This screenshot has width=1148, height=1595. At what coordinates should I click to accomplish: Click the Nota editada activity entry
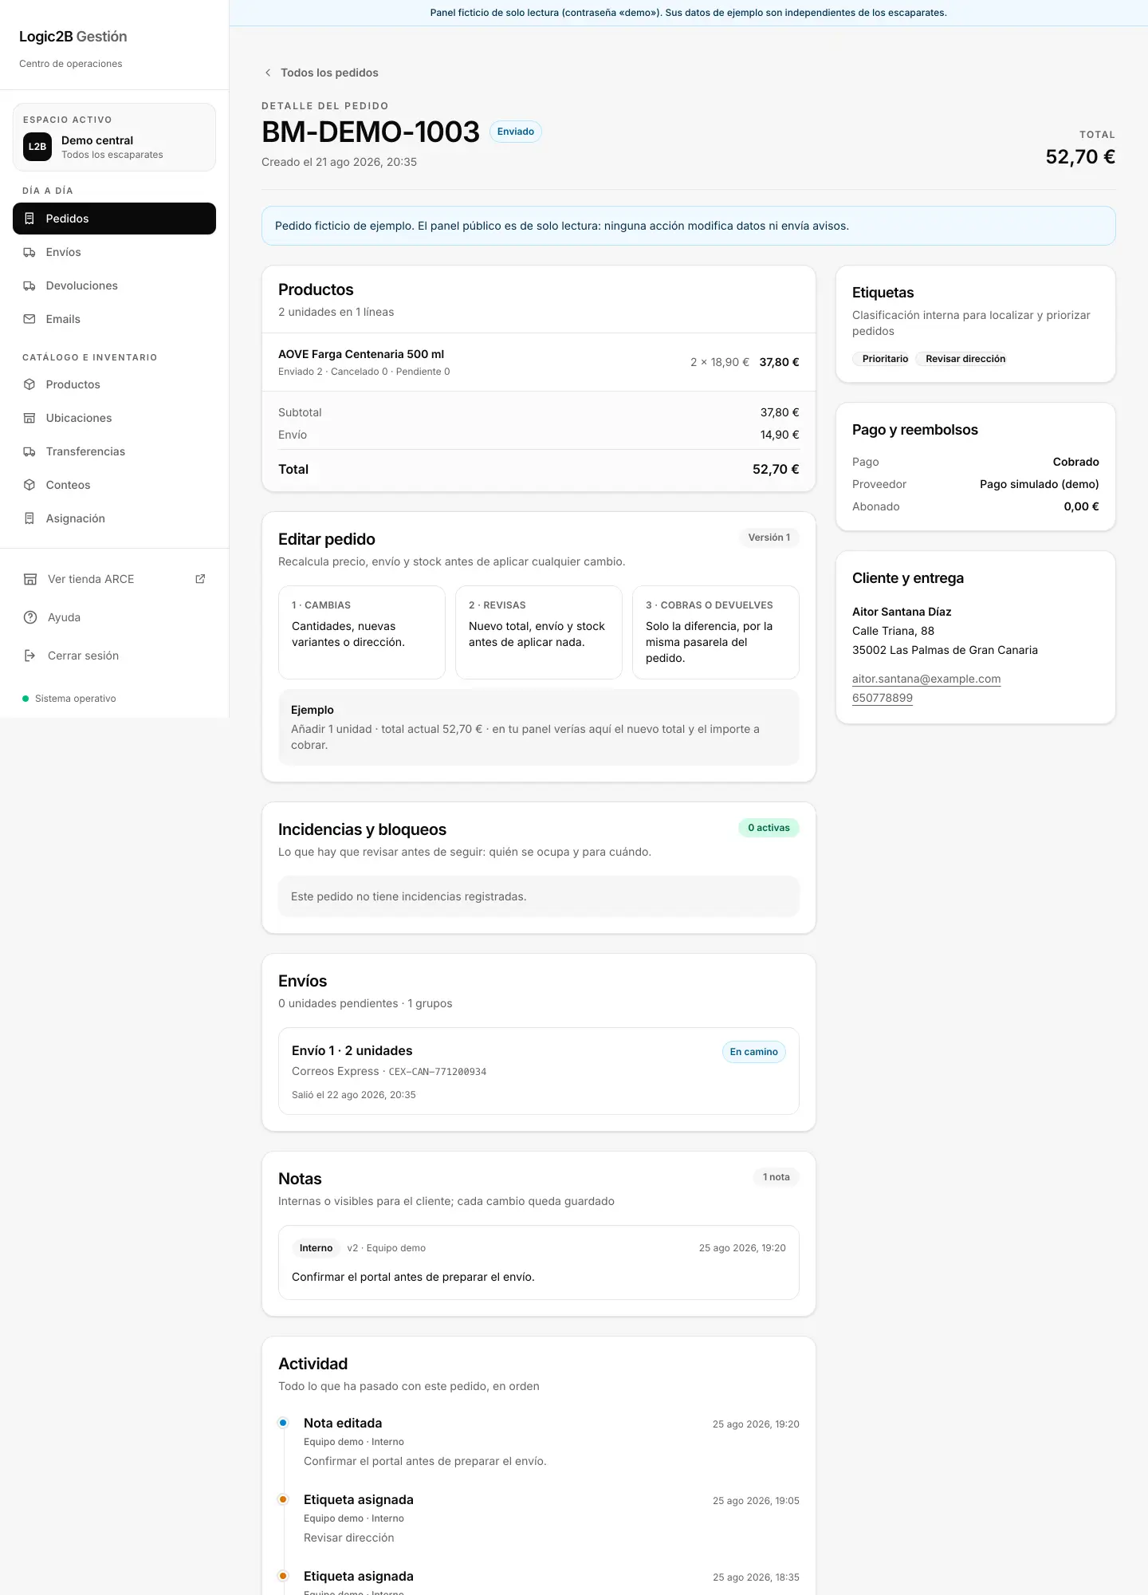[x=539, y=1442]
